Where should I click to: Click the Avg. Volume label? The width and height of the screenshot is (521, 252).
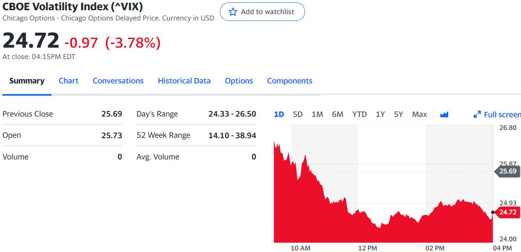(x=158, y=157)
